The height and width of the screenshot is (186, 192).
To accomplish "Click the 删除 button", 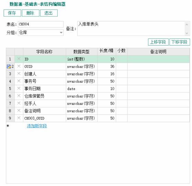I will [30, 13].
